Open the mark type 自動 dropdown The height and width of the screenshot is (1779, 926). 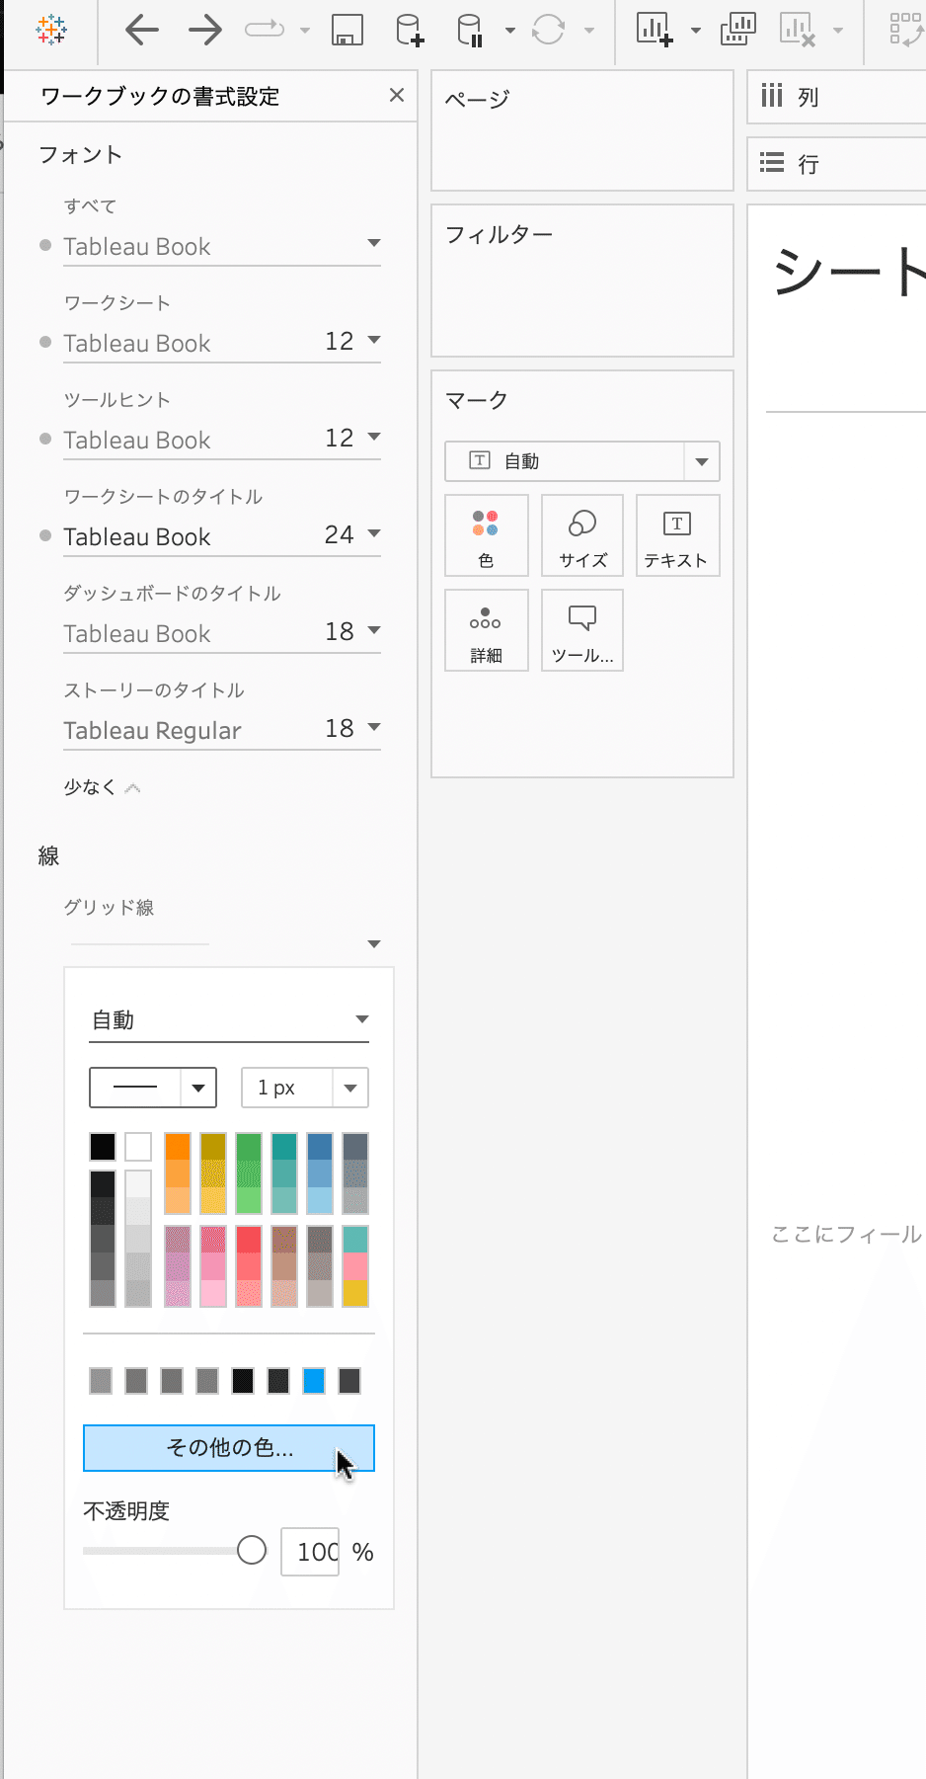[x=702, y=461]
